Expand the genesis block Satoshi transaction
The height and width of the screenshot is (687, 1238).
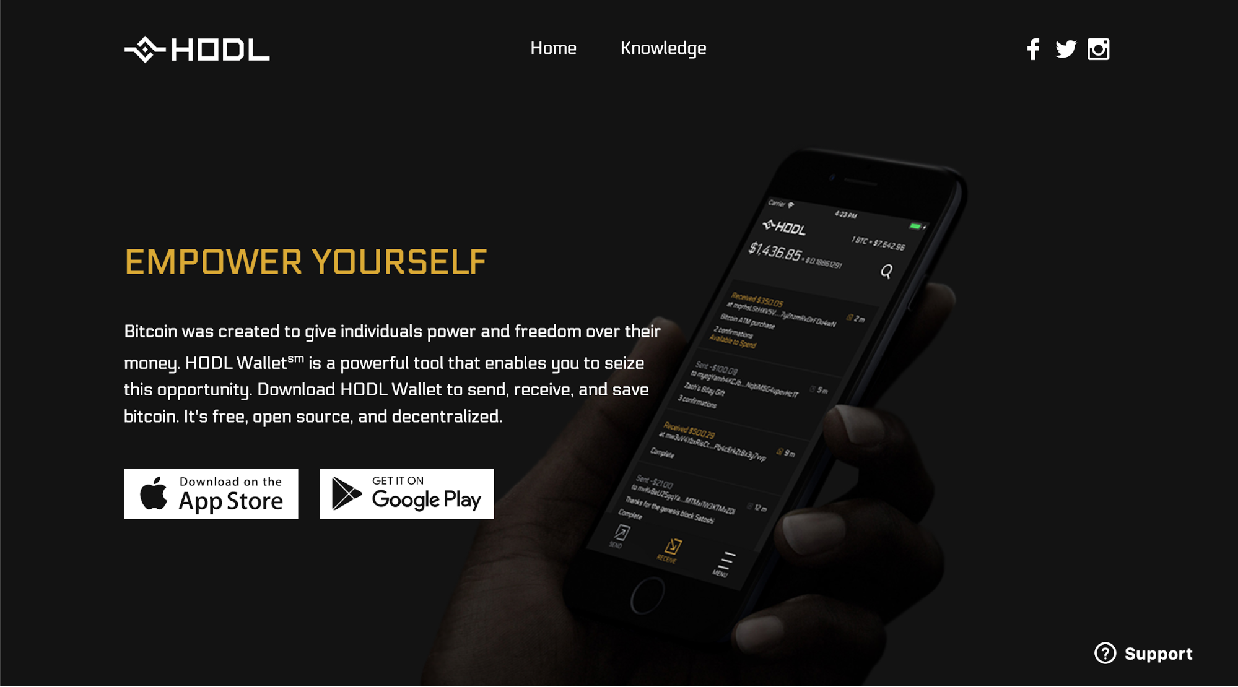tap(677, 499)
